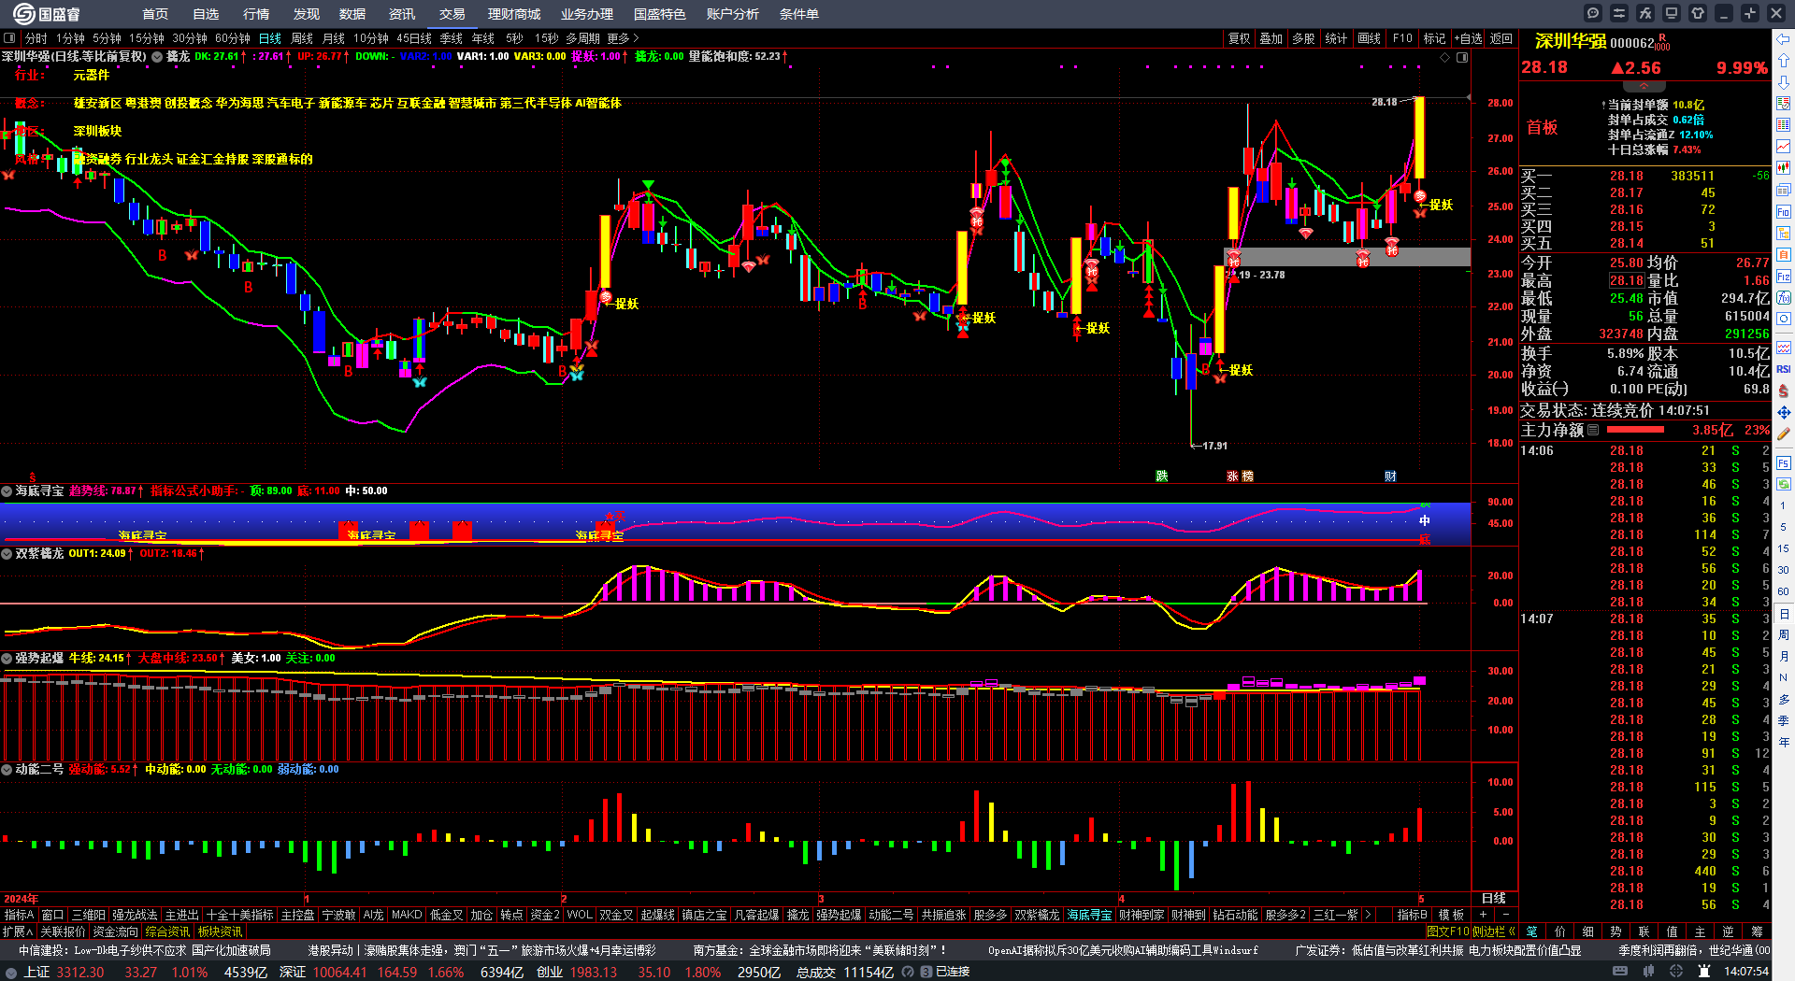Open the skin/theme shirt icon
The height and width of the screenshot is (981, 1795).
[x=1698, y=13]
